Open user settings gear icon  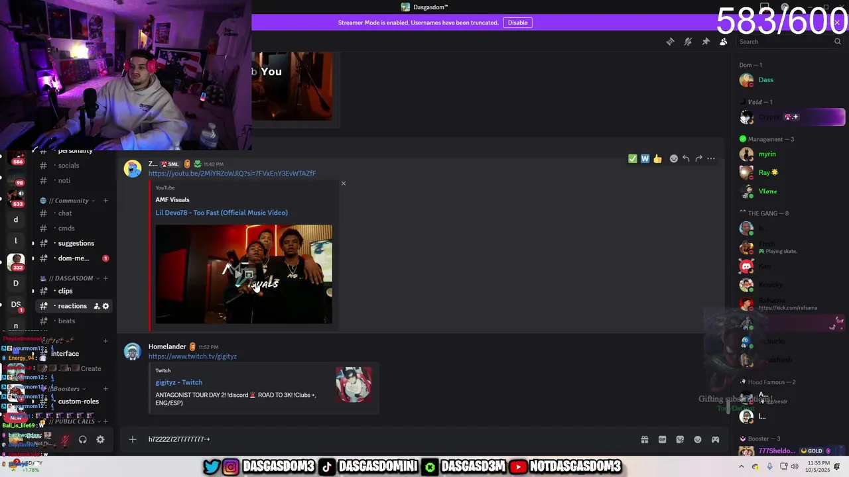click(100, 439)
